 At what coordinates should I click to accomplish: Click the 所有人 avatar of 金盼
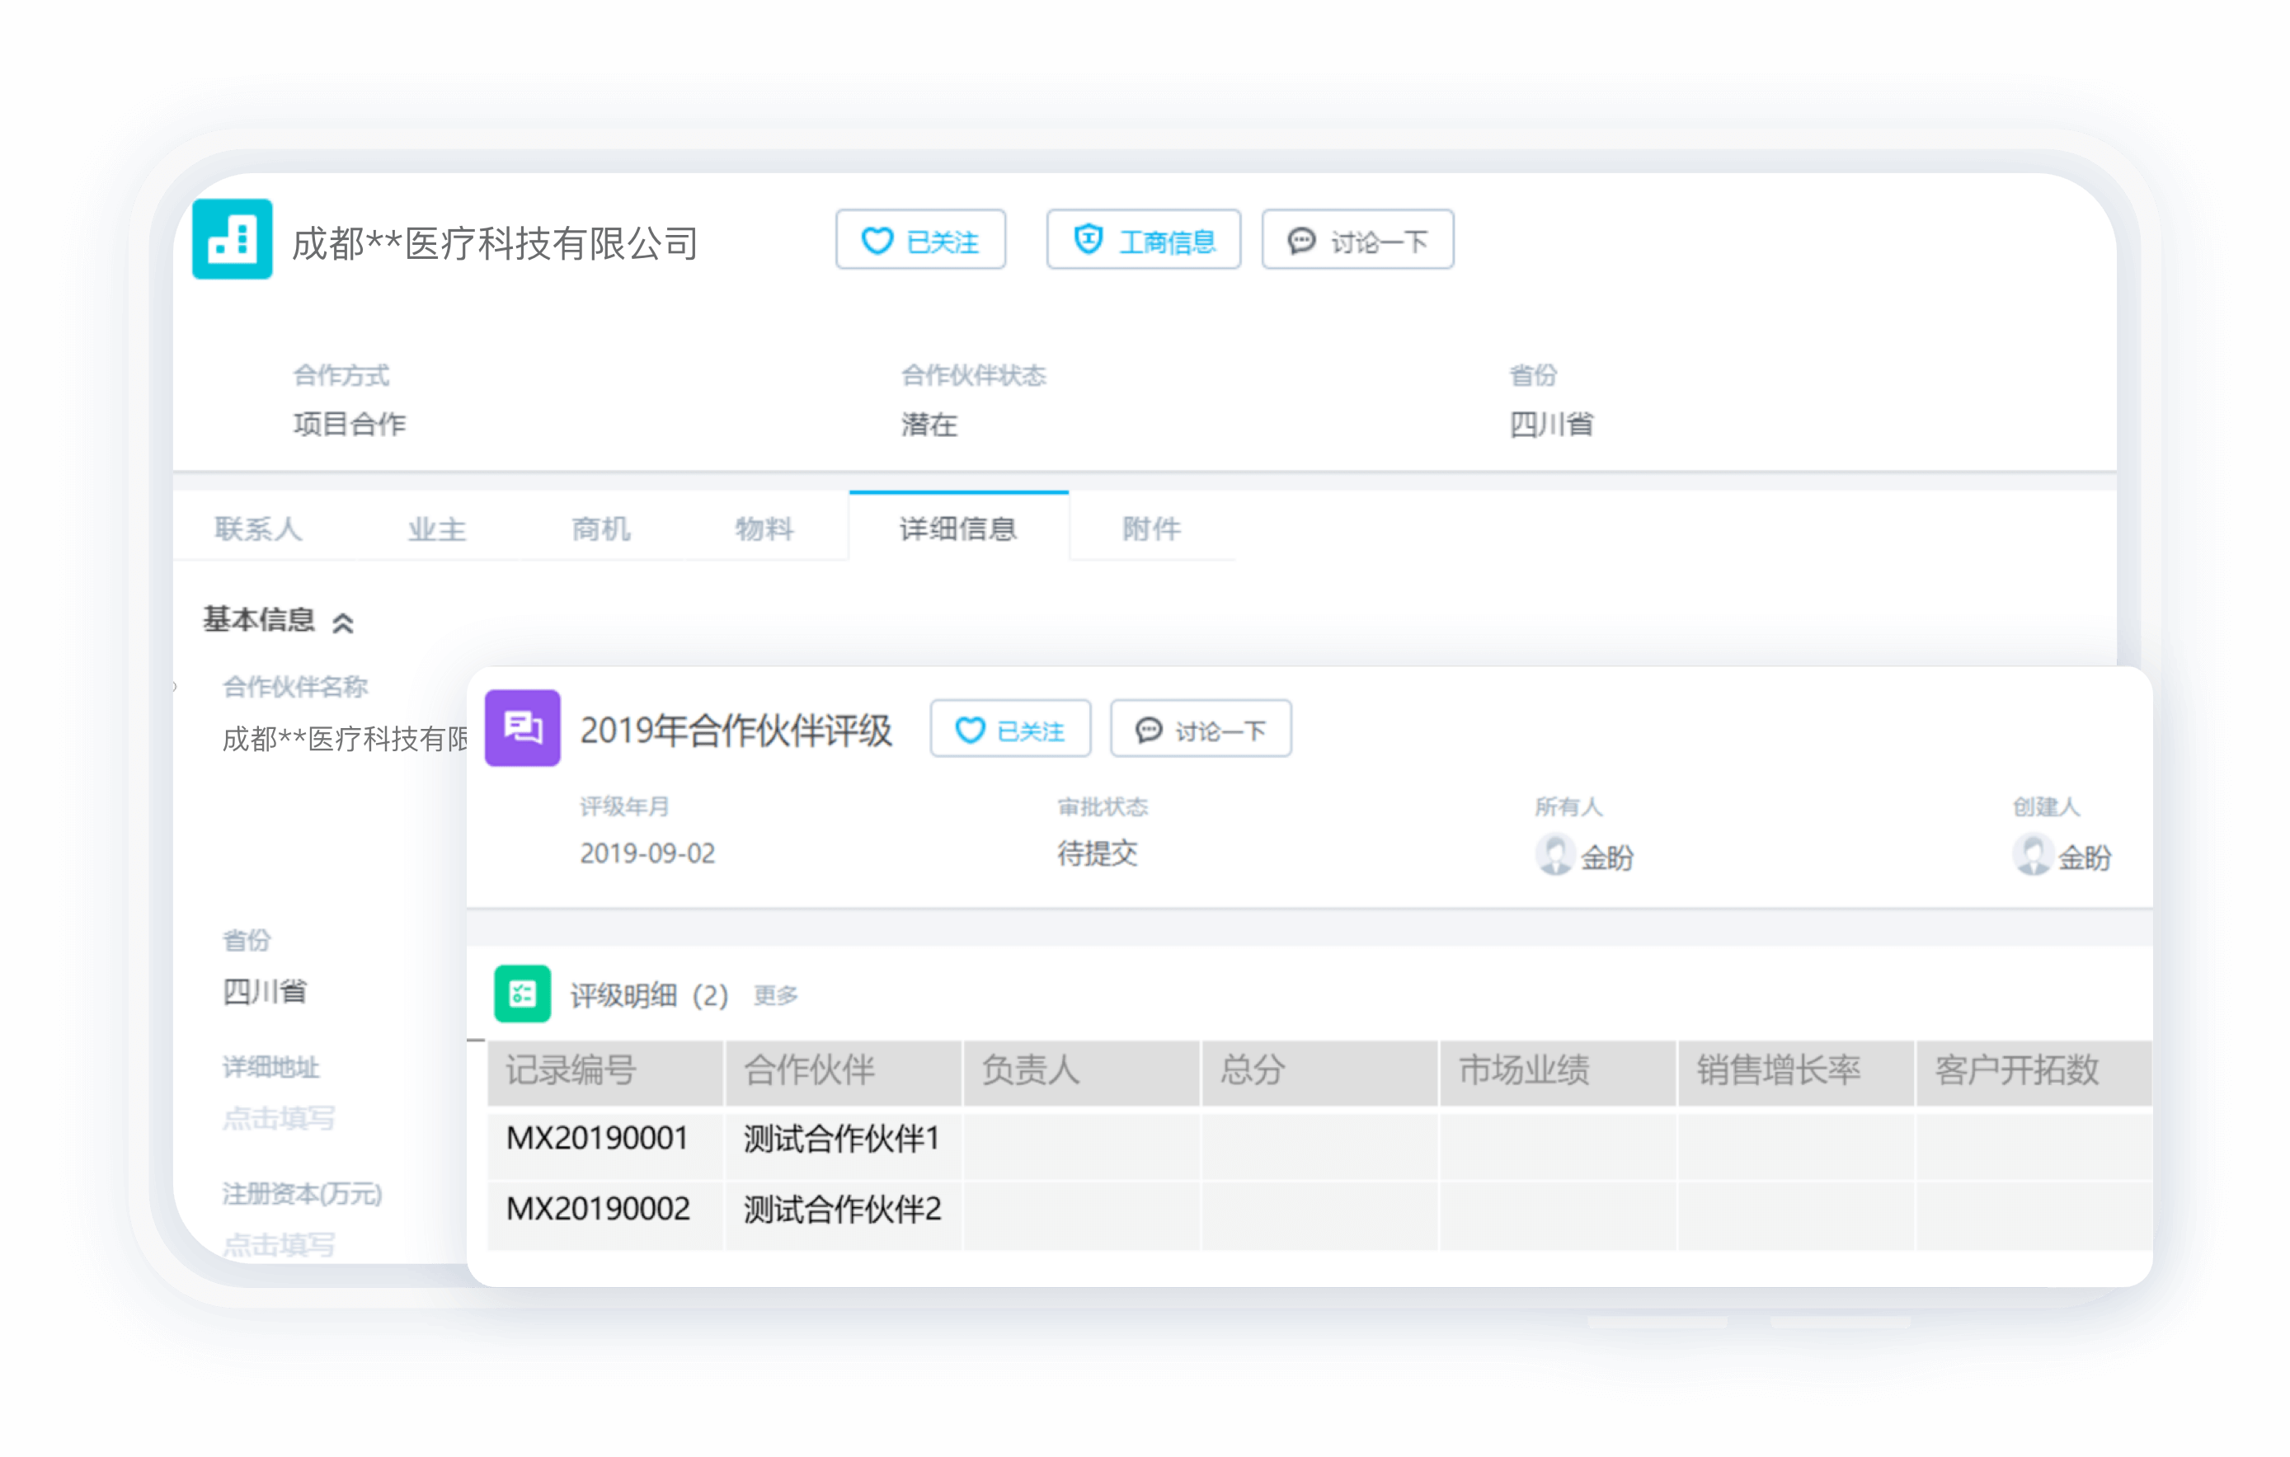[x=1555, y=855]
